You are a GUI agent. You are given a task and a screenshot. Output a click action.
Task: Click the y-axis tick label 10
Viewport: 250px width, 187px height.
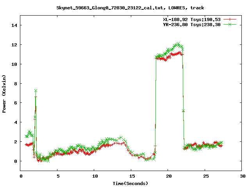pyautogui.click(x=14, y=64)
